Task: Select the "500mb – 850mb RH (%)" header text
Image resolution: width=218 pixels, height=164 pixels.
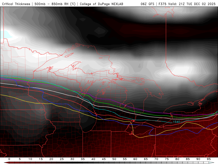Action: pos(55,4)
